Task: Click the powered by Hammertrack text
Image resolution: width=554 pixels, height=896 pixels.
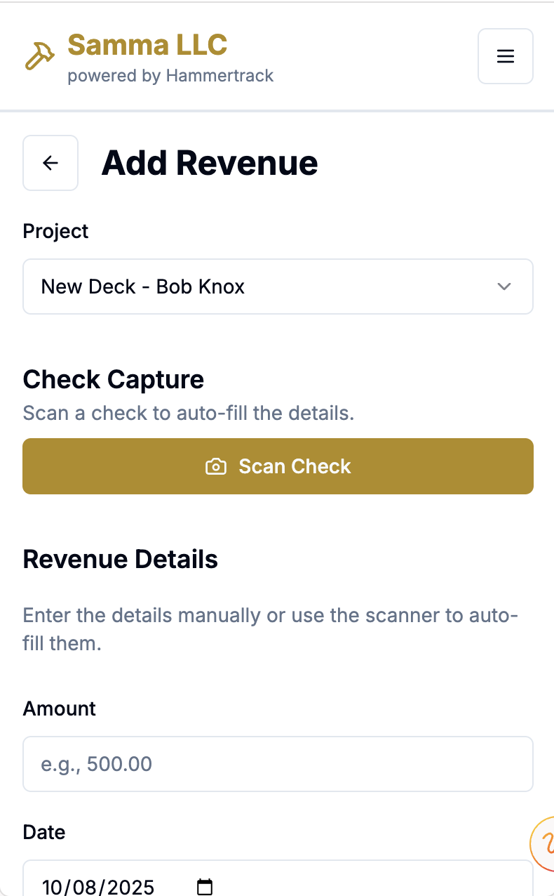Action: pos(170,76)
